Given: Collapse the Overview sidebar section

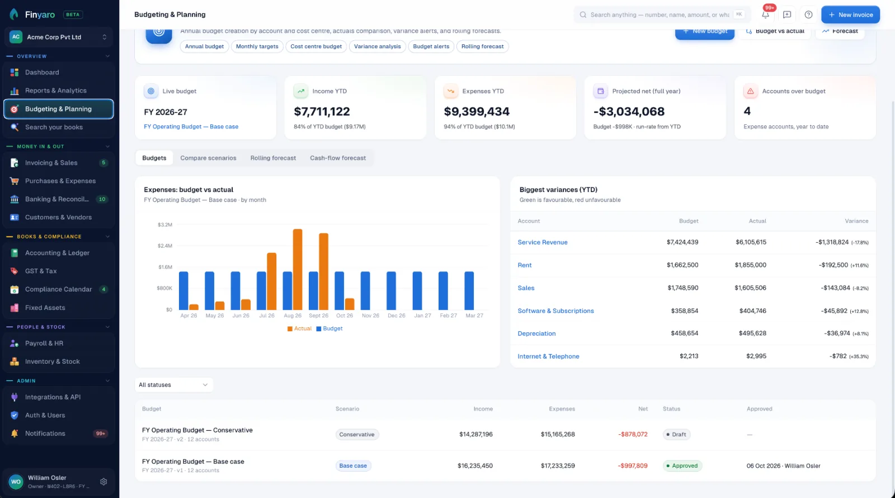Looking at the screenshot, I should click(x=107, y=57).
